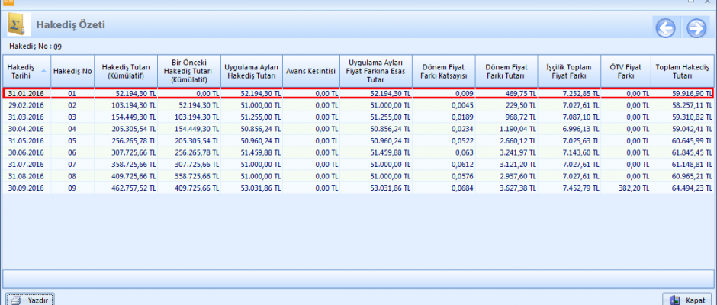Go back with the left arrow icon
Screen dimensions: 717x305
665,28
